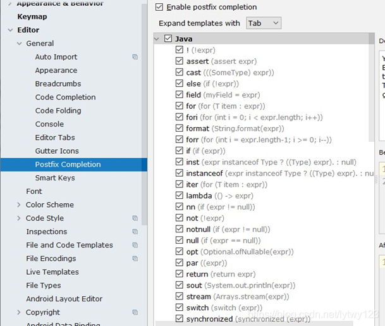Select the return template row text

[x=221, y=274]
